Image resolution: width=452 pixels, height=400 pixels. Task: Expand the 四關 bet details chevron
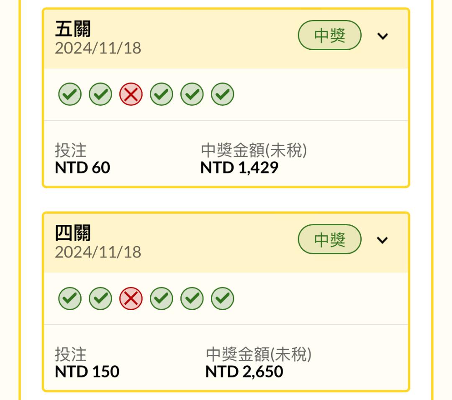click(383, 240)
